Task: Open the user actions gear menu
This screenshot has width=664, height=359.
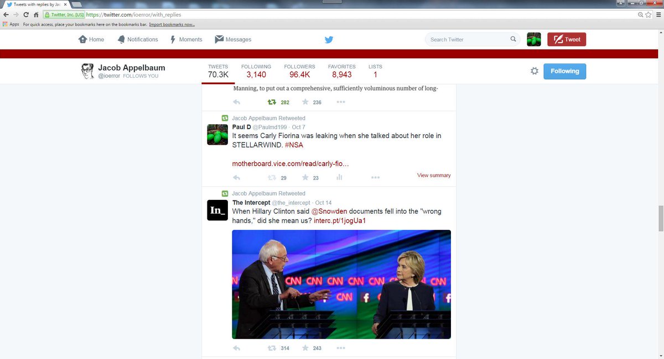Action: tap(535, 71)
